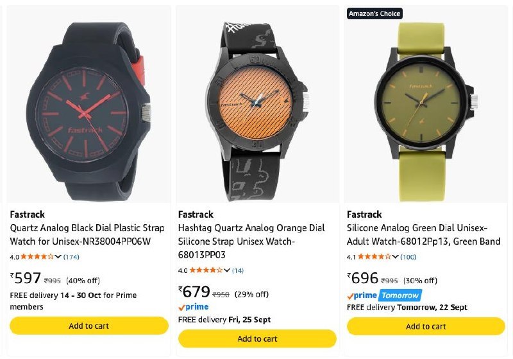Click the Amazon's Choice badge
513x359 pixels.
(x=374, y=13)
